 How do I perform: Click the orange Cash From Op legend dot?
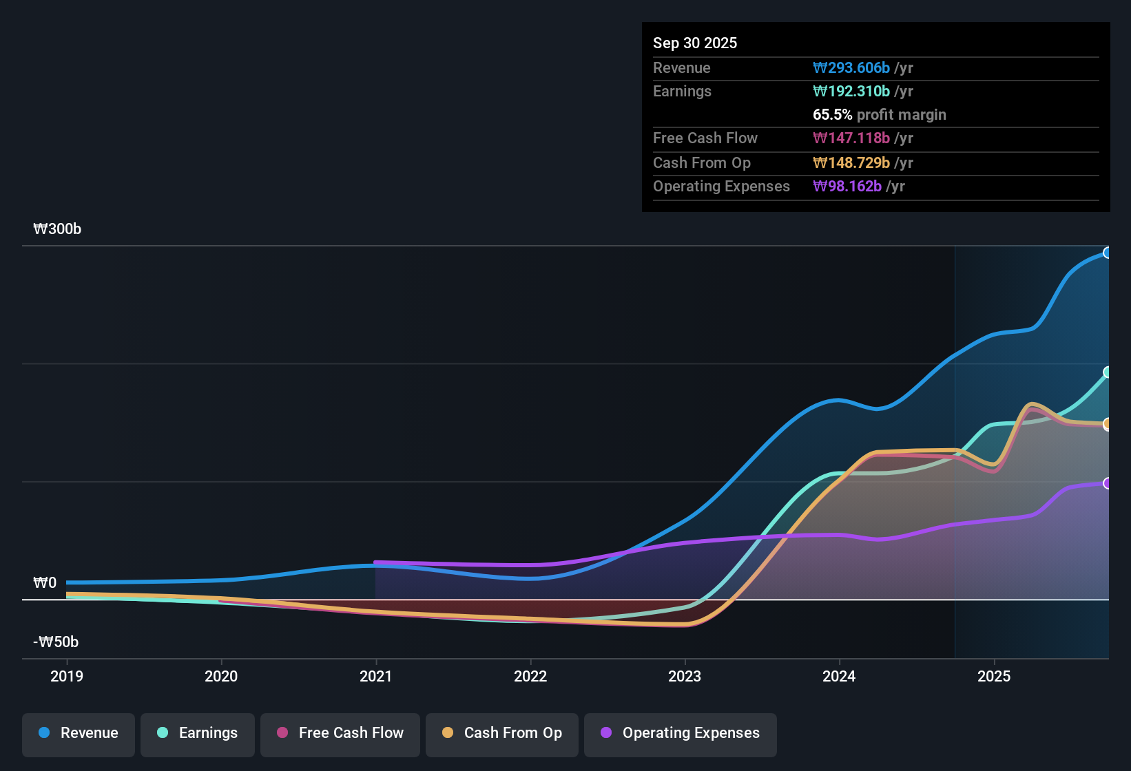pos(448,733)
